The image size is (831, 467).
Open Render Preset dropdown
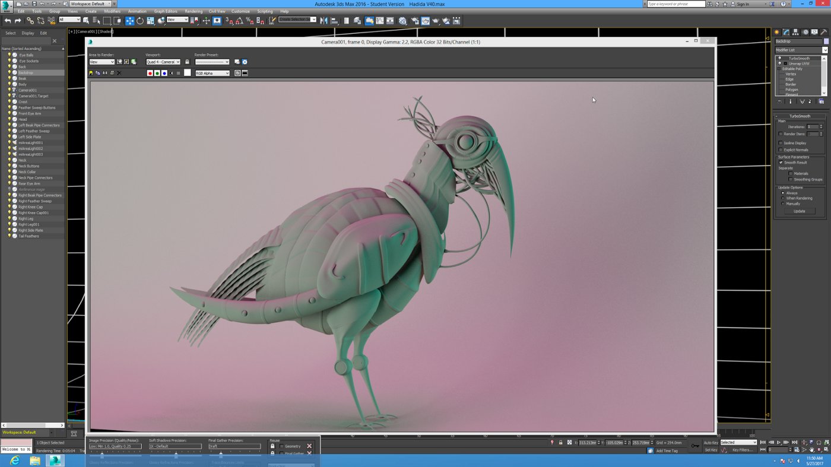212,62
